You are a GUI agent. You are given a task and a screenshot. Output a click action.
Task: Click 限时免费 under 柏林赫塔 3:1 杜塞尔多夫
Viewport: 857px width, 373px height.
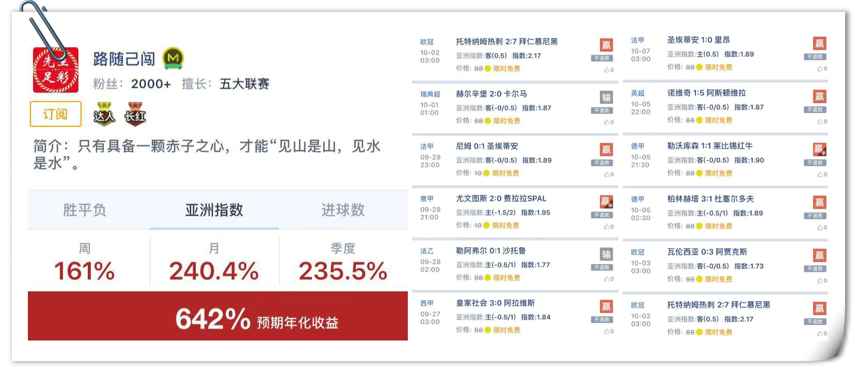[719, 226]
